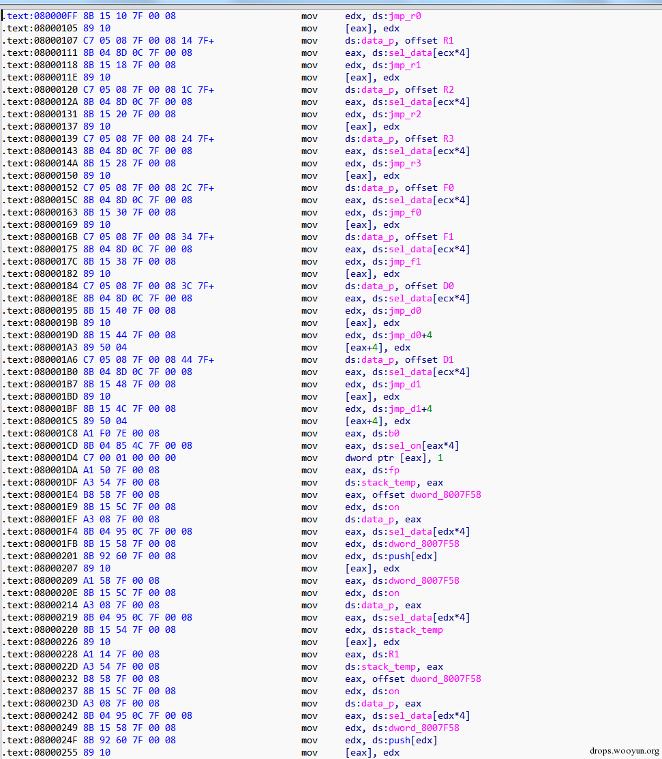662x759 pixels.
Task: Select data_p at address 0800023D
Action: coord(378,704)
